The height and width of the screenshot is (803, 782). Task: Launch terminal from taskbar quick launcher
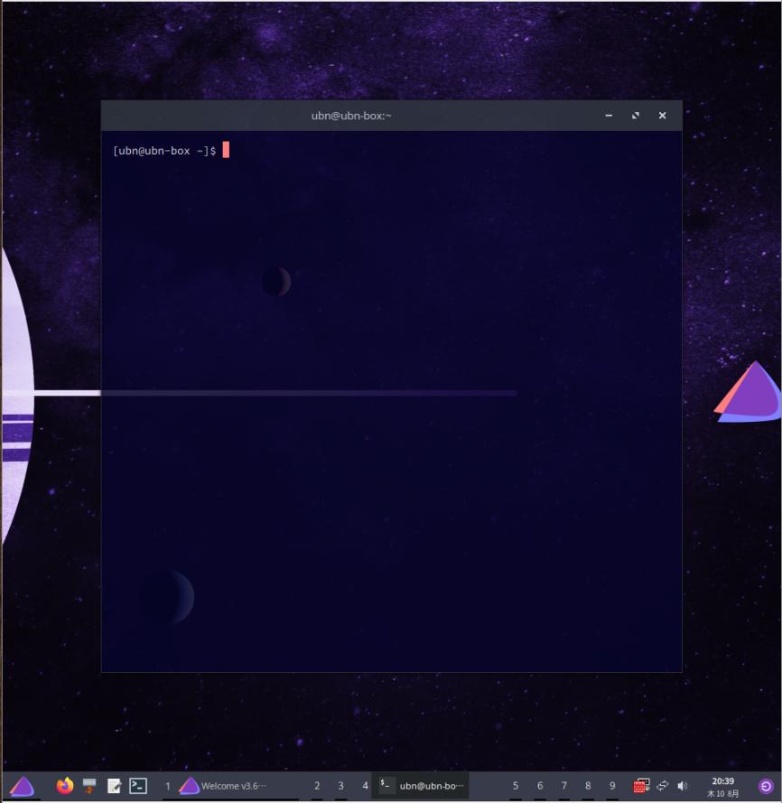138,786
